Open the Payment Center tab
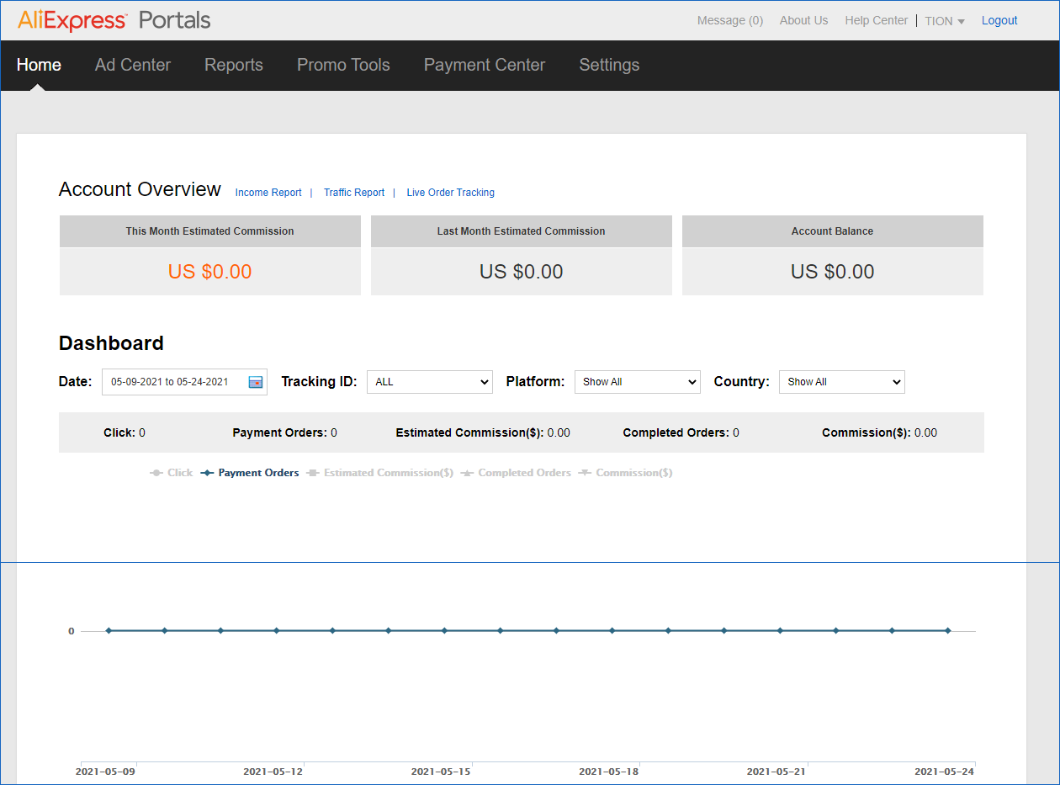The image size is (1060, 785). click(485, 65)
